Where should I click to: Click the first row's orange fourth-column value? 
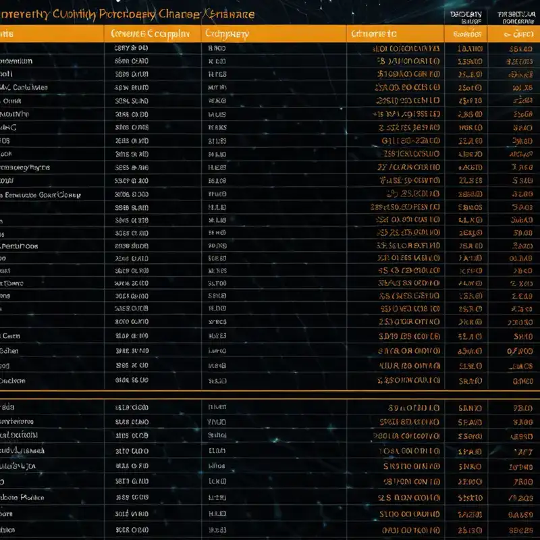click(406, 49)
